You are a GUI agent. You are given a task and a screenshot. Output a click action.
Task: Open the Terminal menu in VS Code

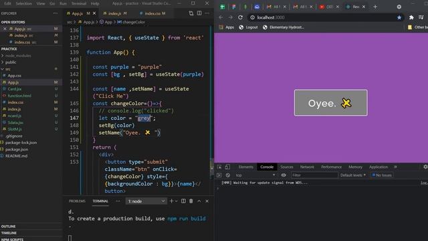point(79,3)
